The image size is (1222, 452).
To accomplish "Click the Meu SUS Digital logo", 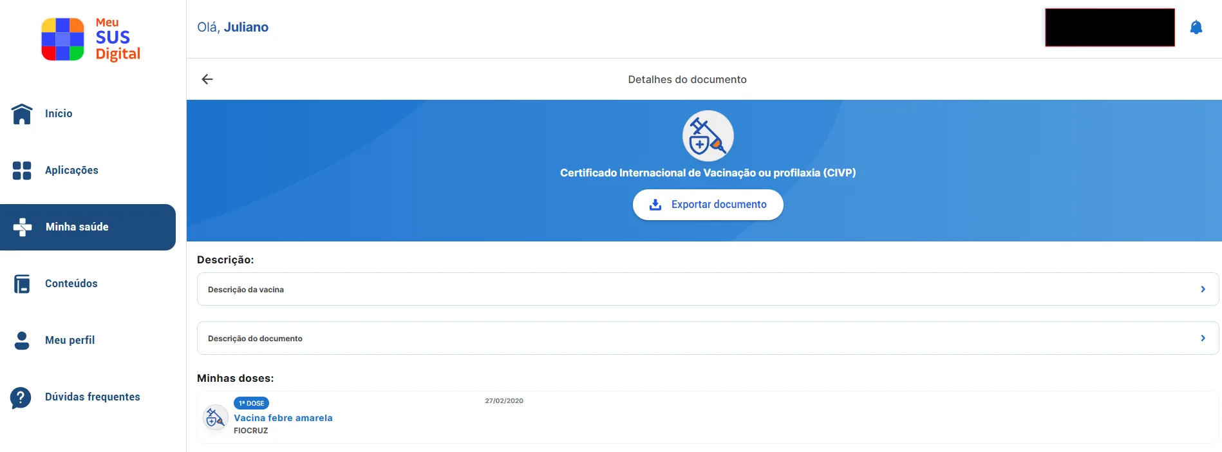I will point(91,39).
